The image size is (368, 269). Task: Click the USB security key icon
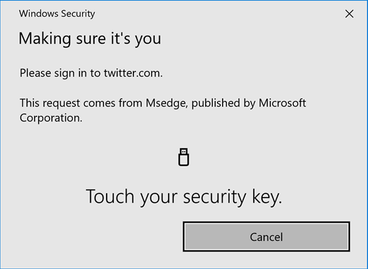[184, 157]
